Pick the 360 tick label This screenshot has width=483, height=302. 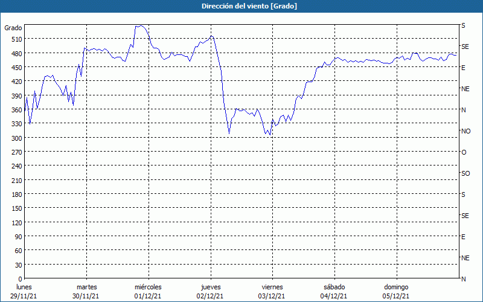(x=18, y=110)
